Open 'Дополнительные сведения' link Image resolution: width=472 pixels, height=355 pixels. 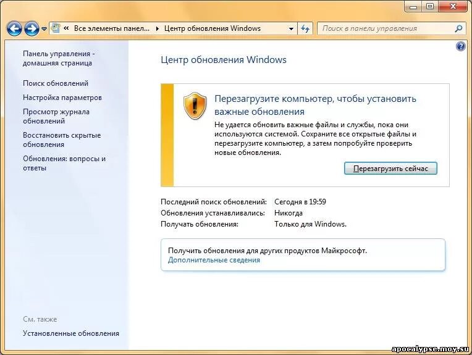[x=214, y=260]
